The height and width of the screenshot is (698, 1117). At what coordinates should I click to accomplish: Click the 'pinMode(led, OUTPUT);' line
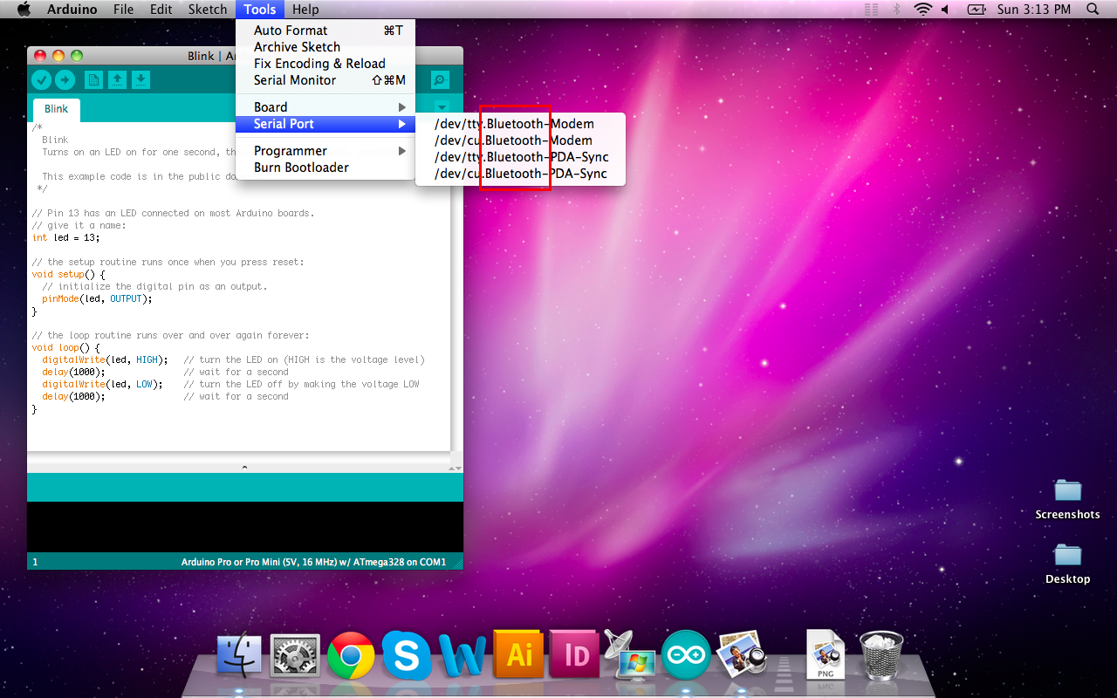(97, 298)
